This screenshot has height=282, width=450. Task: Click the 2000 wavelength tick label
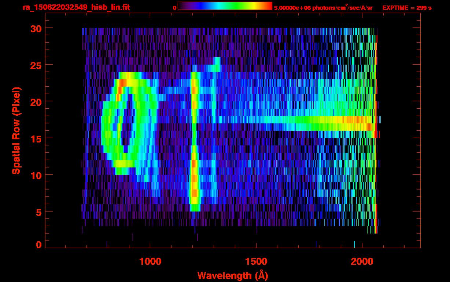(362, 261)
